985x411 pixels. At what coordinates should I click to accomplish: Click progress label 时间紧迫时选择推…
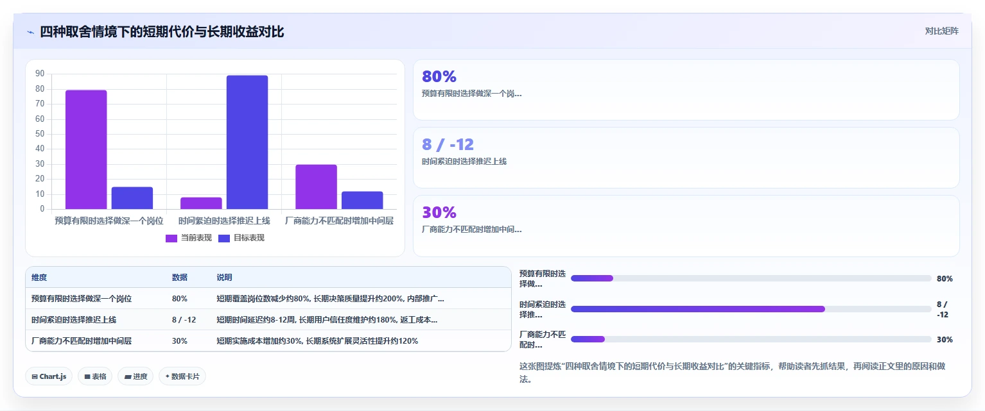[543, 309]
